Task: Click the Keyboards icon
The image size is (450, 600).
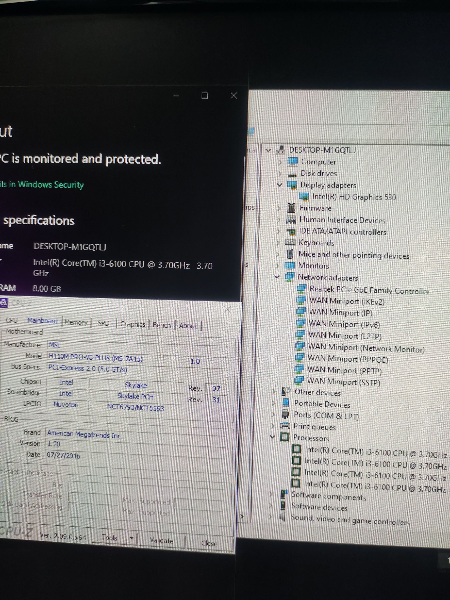Action: (x=290, y=242)
